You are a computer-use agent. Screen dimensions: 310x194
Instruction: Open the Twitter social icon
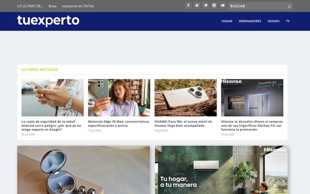(x=197, y=6)
